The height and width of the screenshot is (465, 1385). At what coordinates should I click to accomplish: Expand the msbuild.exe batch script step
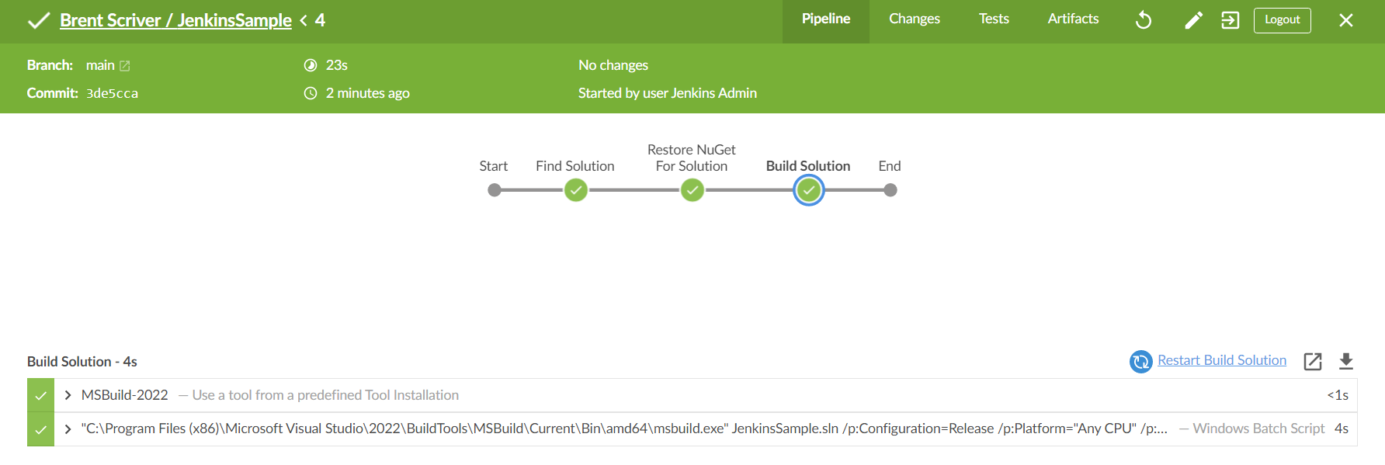click(68, 429)
